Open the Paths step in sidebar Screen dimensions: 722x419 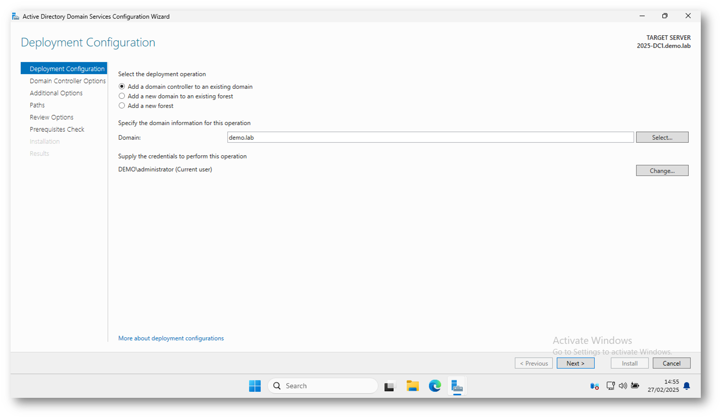click(37, 105)
